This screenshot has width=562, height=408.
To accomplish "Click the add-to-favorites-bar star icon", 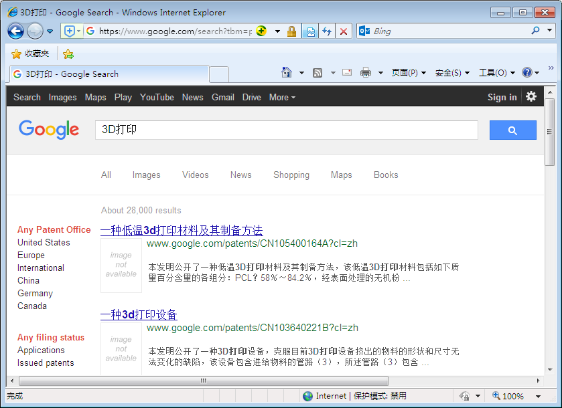I will [x=68, y=54].
